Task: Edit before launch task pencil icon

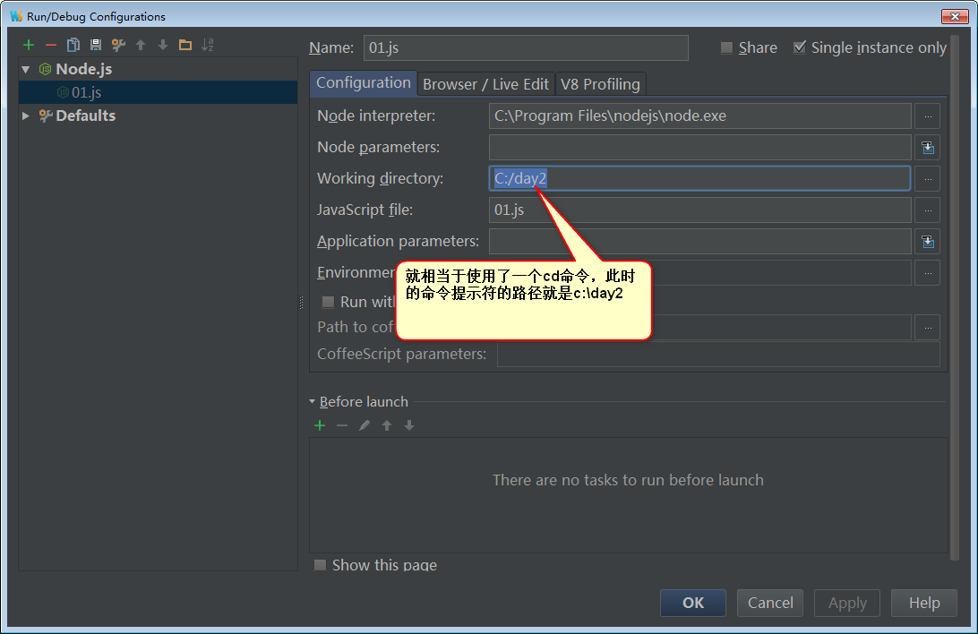Action: [365, 425]
